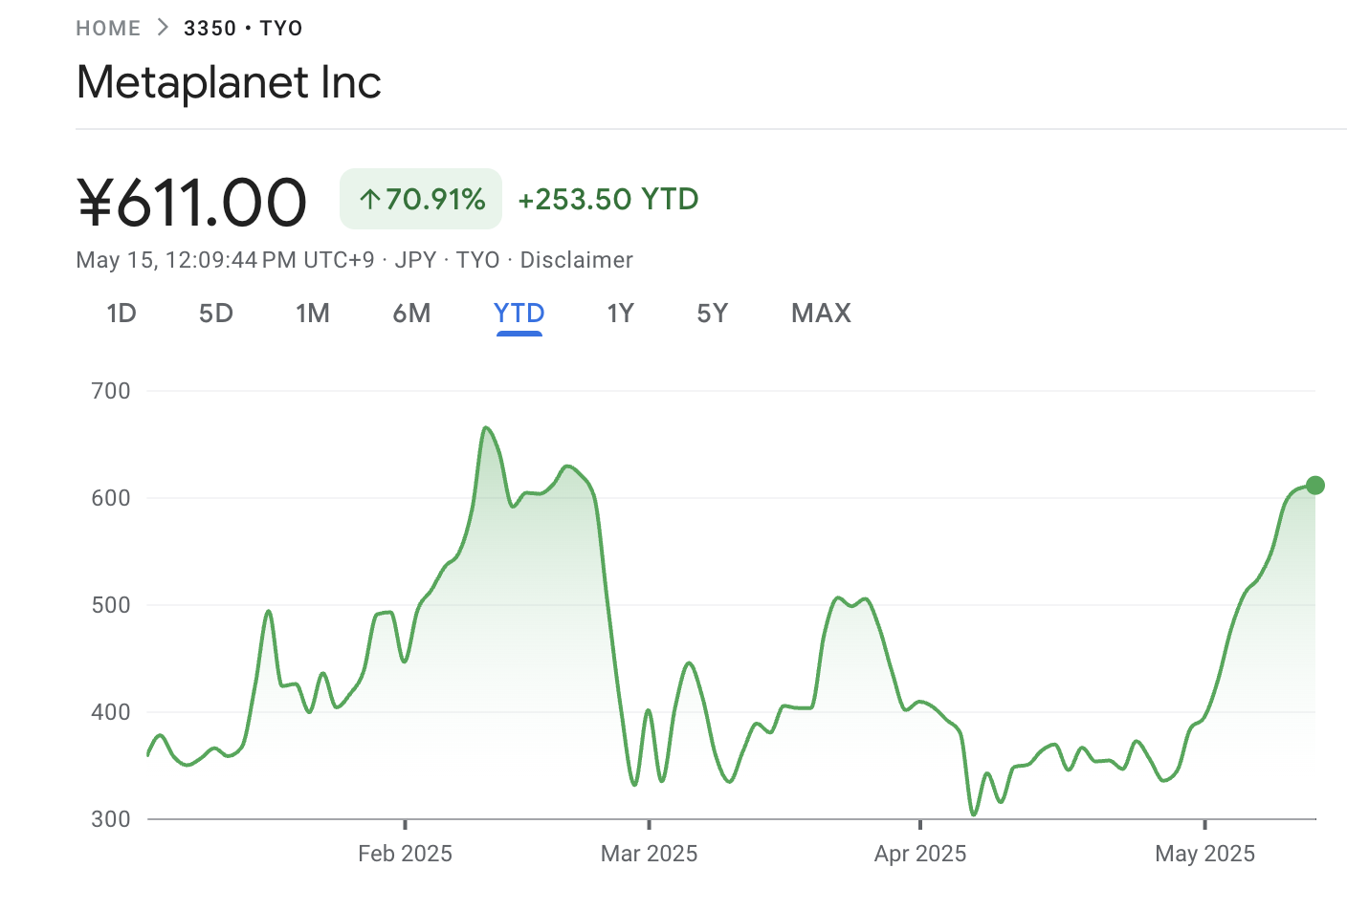Select the currently active YTD range
This screenshot has height=911, width=1347.
click(519, 313)
